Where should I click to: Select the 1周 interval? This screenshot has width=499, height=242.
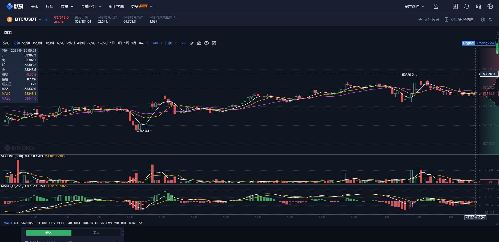click(127, 43)
